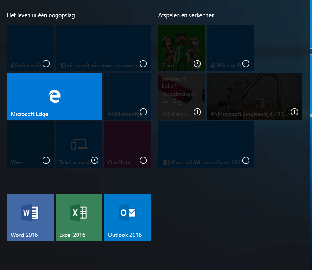The image size is (312, 270).
Task: Click warning icon on windowscommunications tile
Action: click(143, 64)
